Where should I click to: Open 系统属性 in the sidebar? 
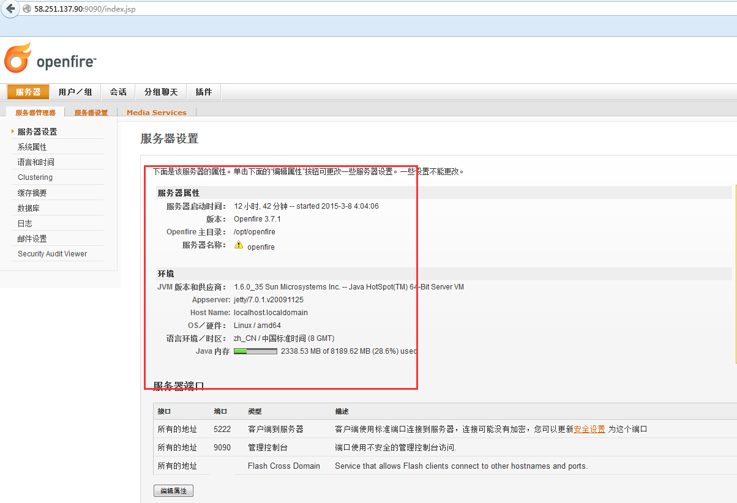32,147
